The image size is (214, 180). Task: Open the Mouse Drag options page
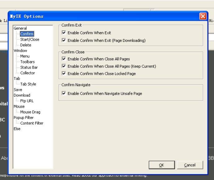30,112
